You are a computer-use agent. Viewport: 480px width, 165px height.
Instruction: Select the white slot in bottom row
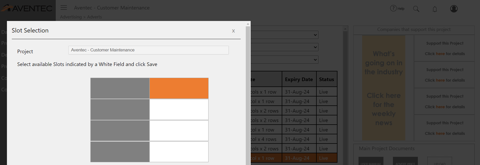179,152
